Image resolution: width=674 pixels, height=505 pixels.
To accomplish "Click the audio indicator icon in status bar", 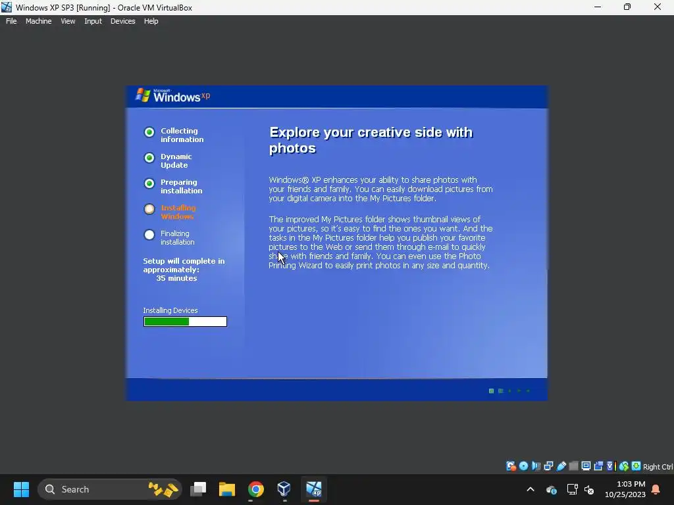I will pyautogui.click(x=536, y=466).
